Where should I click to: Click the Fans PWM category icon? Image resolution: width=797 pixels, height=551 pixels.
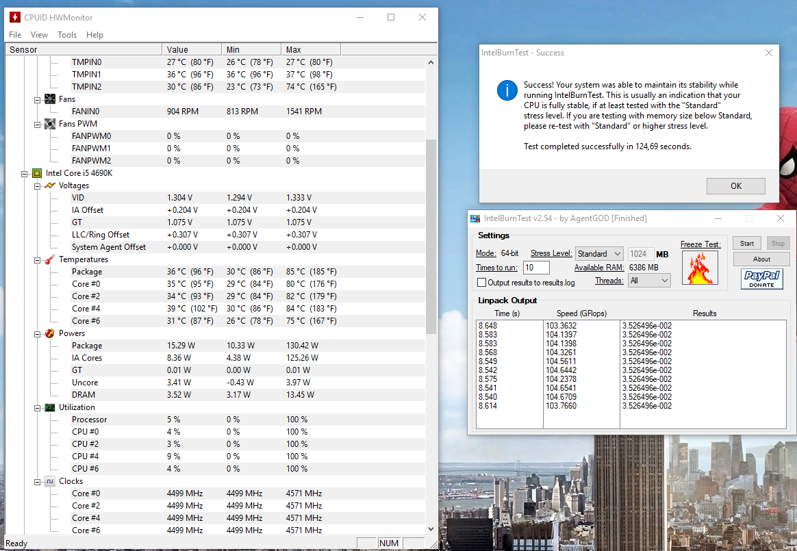point(50,123)
